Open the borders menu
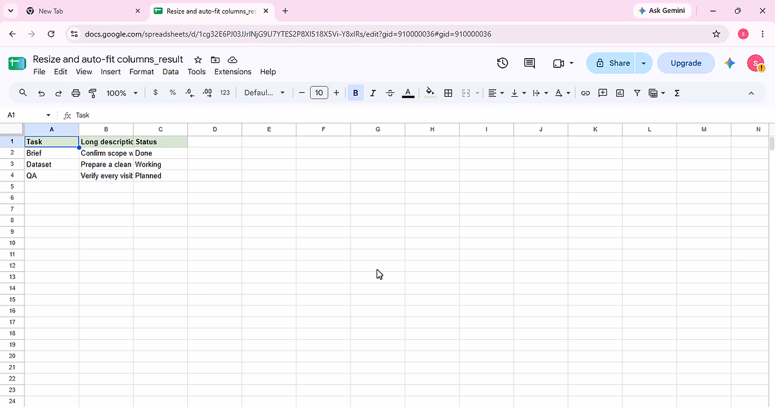 448,93
